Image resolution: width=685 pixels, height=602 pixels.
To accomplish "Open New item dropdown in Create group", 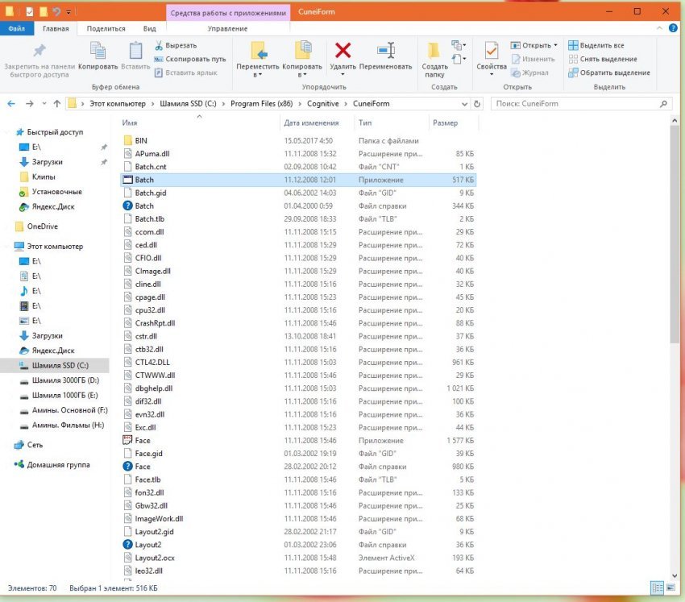I will coord(459,44).
